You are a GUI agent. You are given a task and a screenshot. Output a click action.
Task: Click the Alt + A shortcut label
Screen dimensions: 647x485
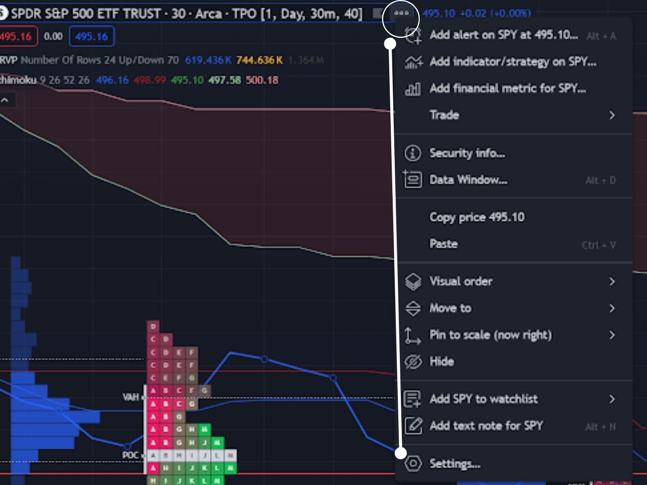(x=601, y=36)
